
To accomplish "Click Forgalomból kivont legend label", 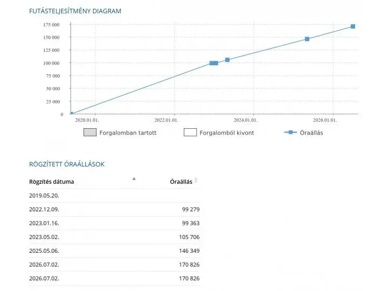I will (x=227, y=133).
